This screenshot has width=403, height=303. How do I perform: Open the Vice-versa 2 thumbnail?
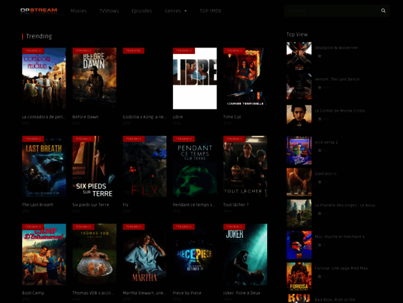click(299, 151)
